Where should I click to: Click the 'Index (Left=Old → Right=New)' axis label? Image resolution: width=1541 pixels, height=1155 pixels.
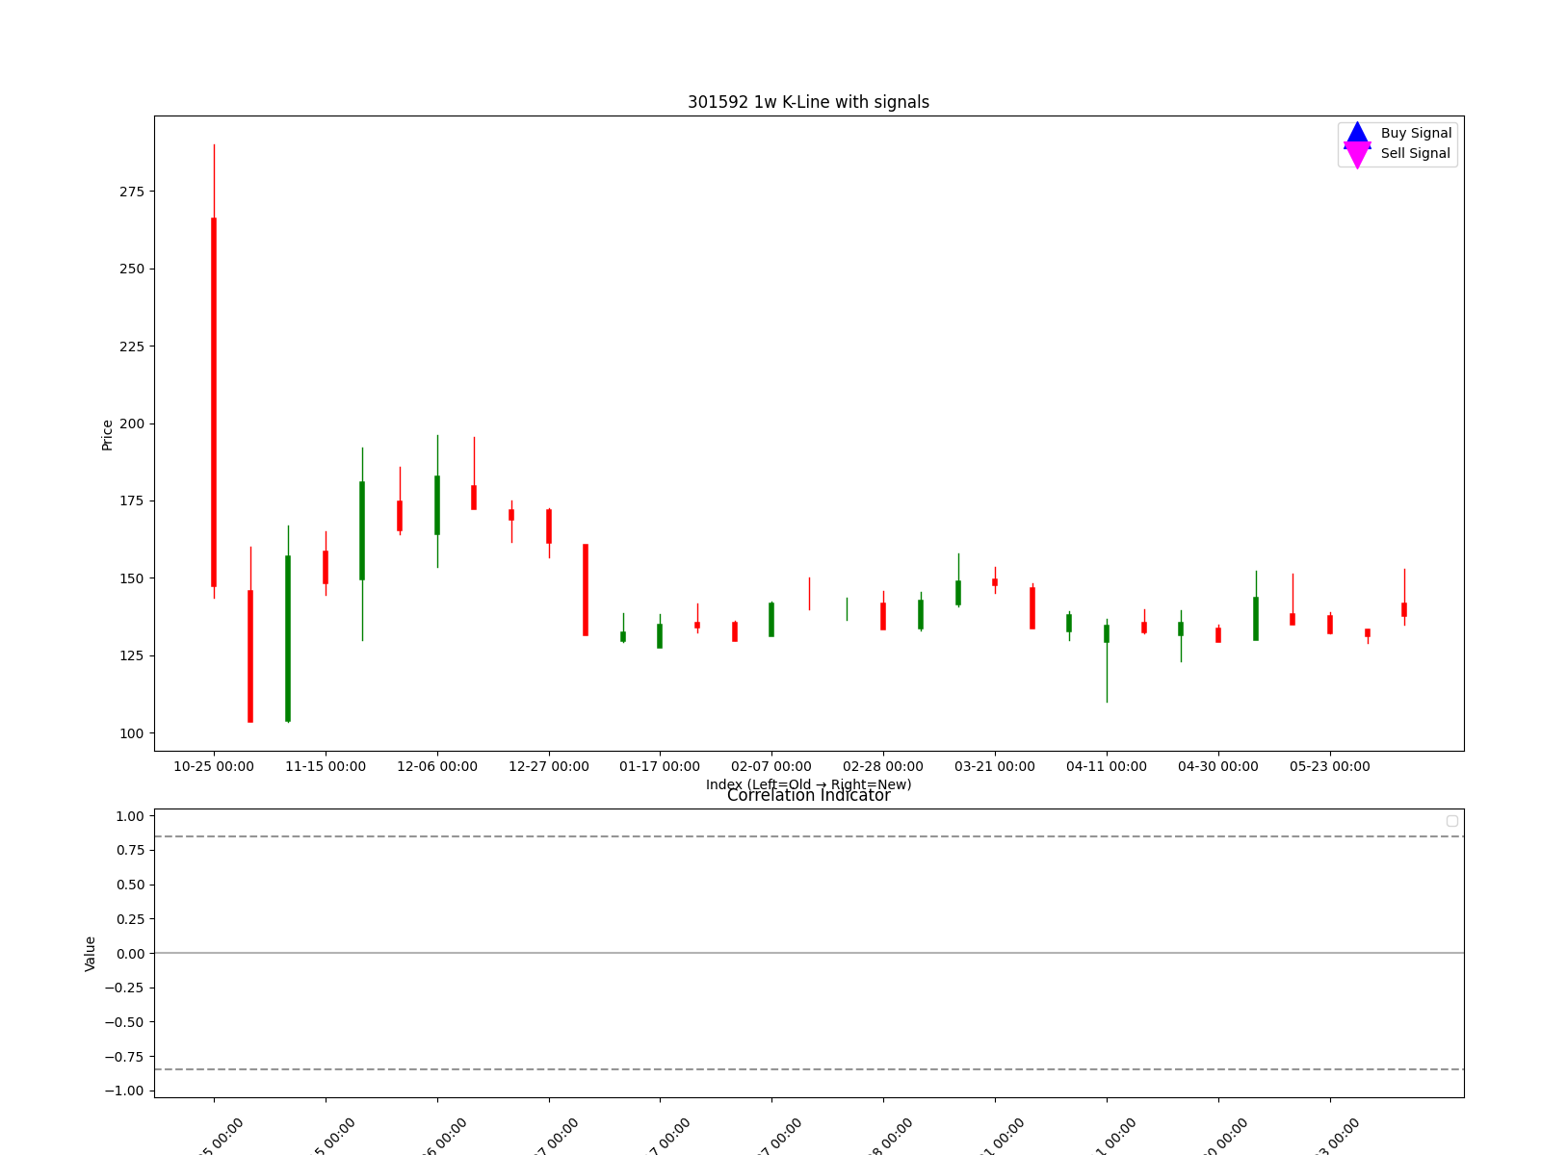(x=808, y=784)
